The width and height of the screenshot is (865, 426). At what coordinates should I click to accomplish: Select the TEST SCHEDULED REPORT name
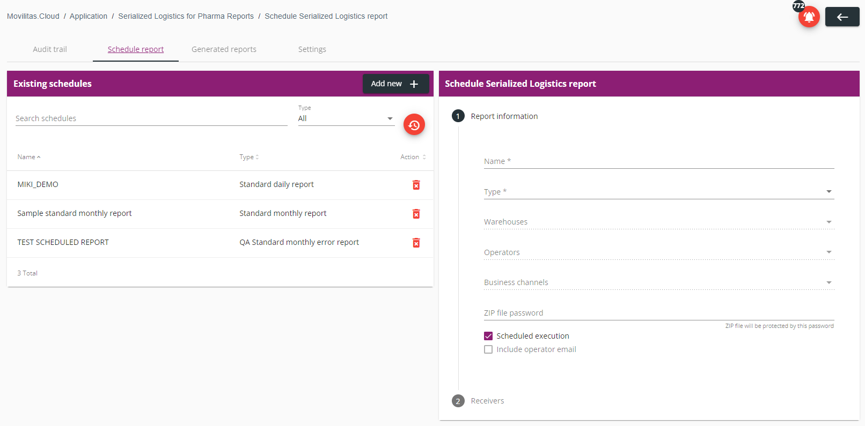63,242
